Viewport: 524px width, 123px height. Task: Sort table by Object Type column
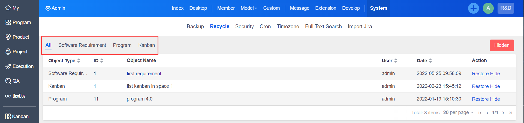pyautogui.click(x=64, y=61)
